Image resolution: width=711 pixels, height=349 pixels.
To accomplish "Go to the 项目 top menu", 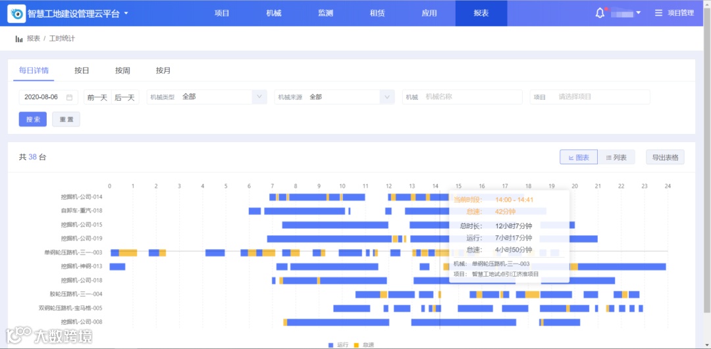I will pos(222,13).
